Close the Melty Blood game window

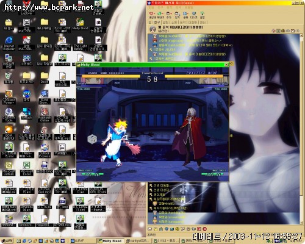(x=226, y=65)
